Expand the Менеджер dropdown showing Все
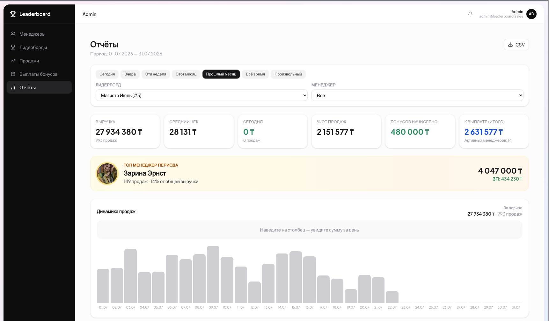Image resolution: width=549 pixels, height=321 pixels. click(x=417, y=95)
